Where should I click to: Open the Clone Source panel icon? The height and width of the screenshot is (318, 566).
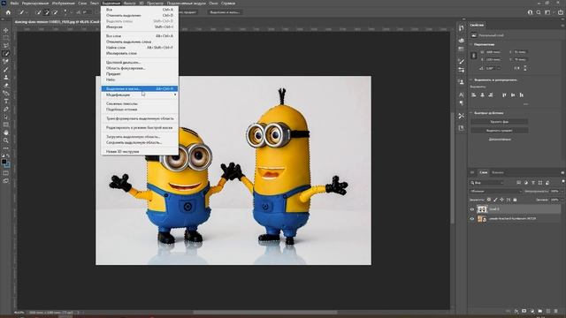point(461,82)
